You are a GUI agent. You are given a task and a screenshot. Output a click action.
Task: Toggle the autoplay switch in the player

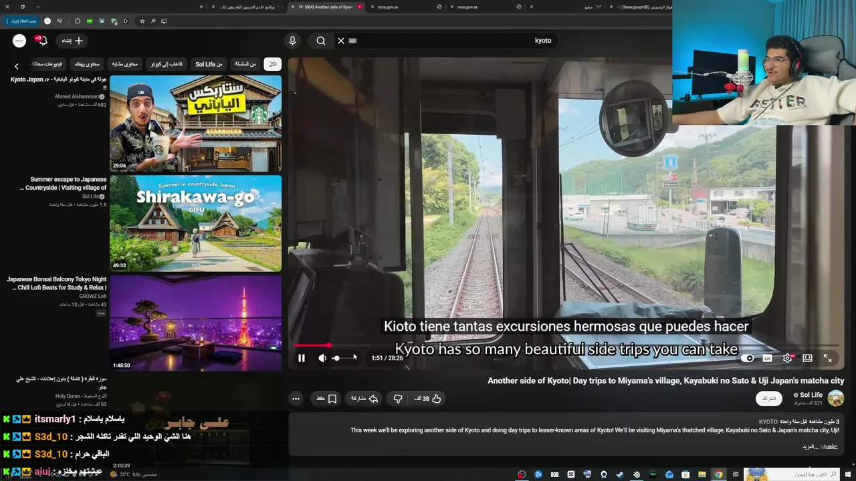click(x=748, y=358)
